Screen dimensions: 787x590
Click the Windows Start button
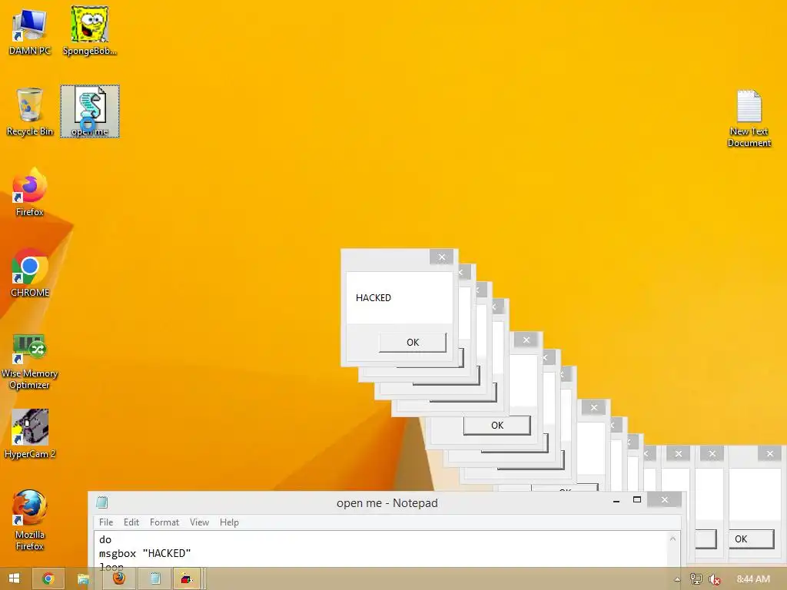click(14, 578)
